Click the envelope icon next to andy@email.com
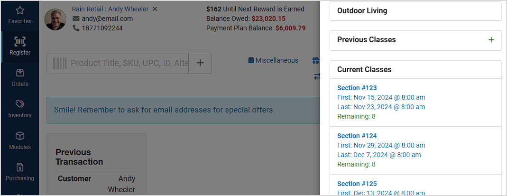 76,19
